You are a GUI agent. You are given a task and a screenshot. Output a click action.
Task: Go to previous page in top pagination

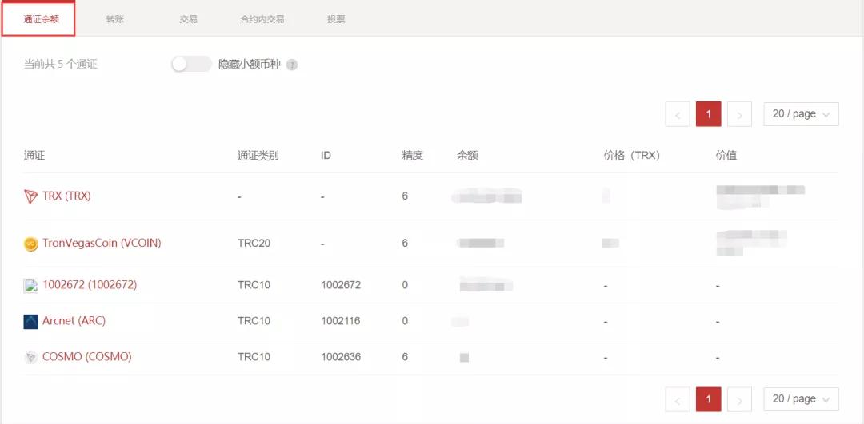click(678, 114)
